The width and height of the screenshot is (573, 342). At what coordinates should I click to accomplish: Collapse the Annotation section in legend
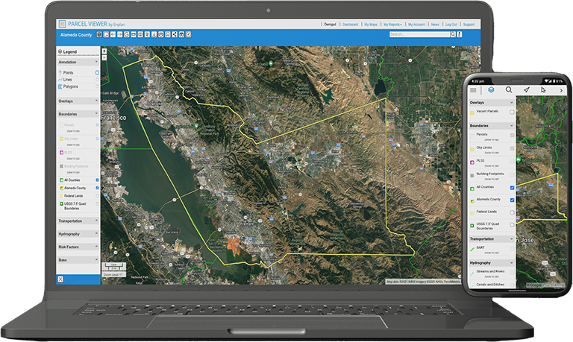pos(96,63)
